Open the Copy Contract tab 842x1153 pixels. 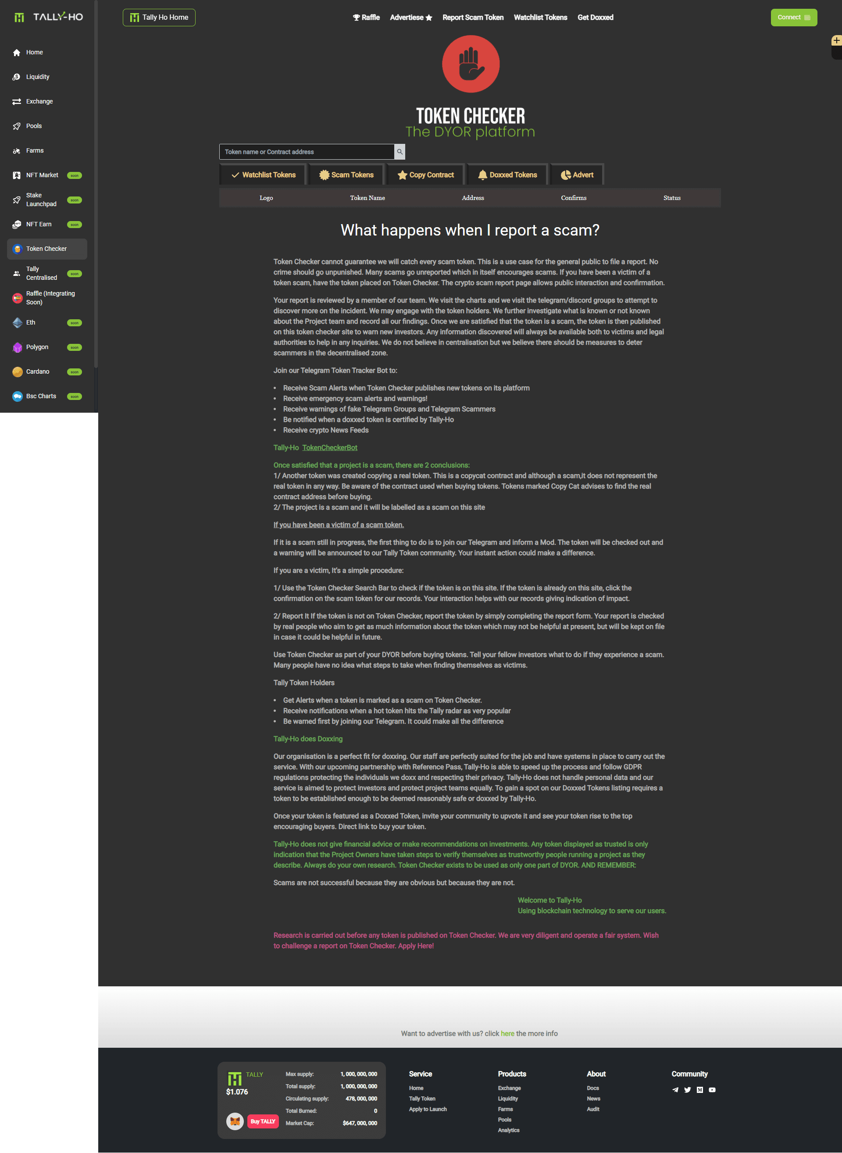pyautogui.click(x=425, y=175)
